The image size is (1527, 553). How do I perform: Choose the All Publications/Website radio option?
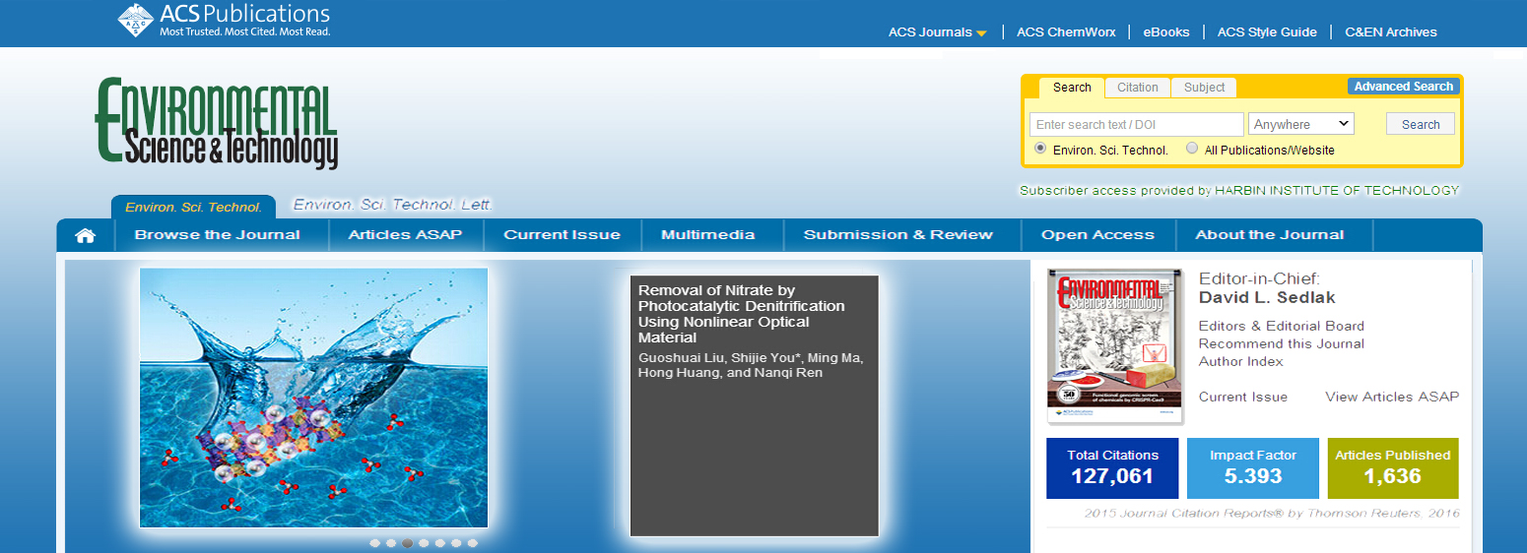point(1192,149)
